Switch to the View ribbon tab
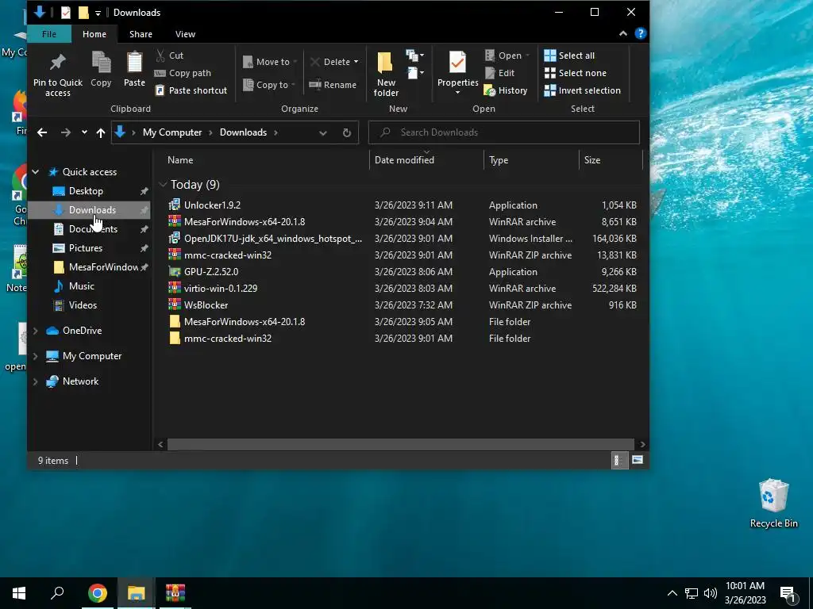Viewport: 813px width, 609px height. coord(185,34)
